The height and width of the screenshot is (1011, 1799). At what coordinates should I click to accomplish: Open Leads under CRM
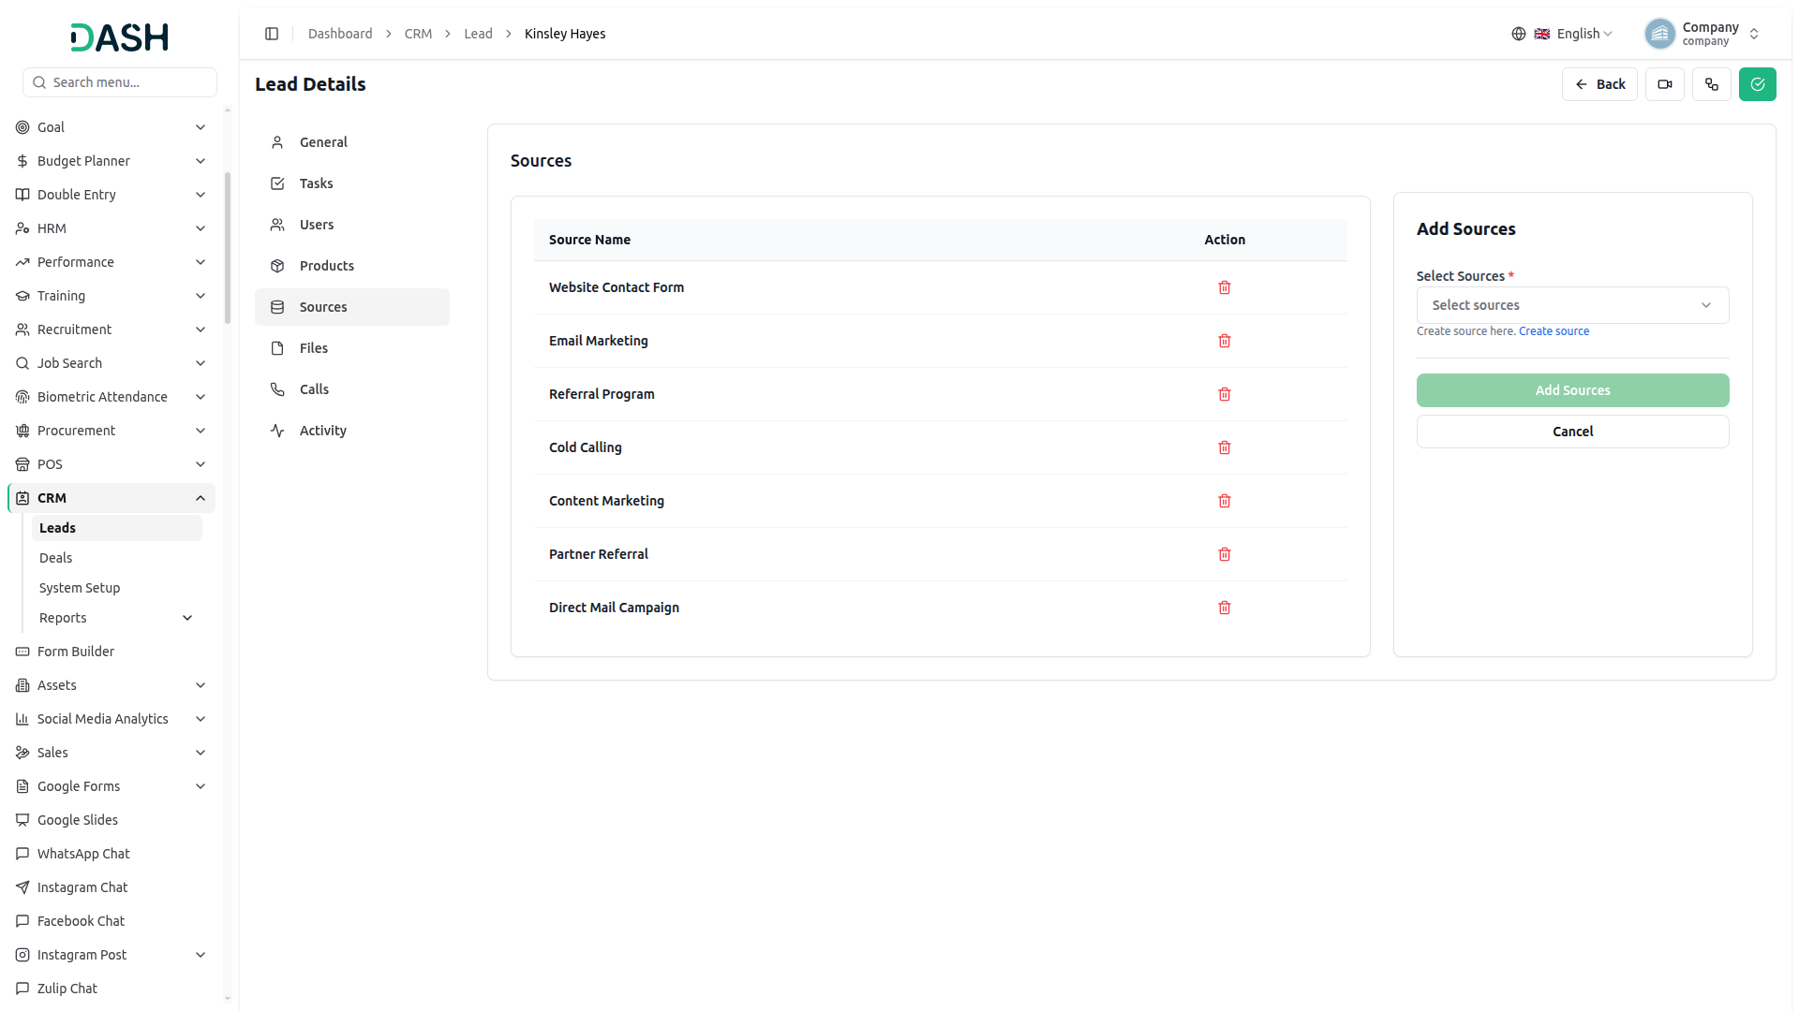[116, 528]
